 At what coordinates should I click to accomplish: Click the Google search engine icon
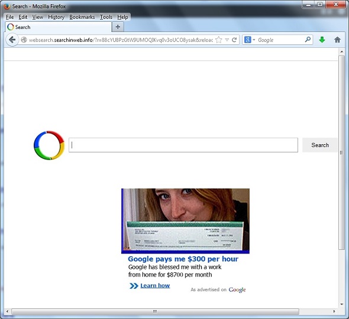(x=247, y=40)
